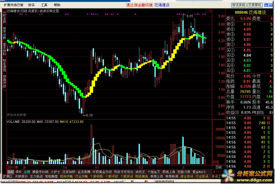Click the 委比 9.53% value
Screen dimensions: 275x184
(x=245, y=19)
